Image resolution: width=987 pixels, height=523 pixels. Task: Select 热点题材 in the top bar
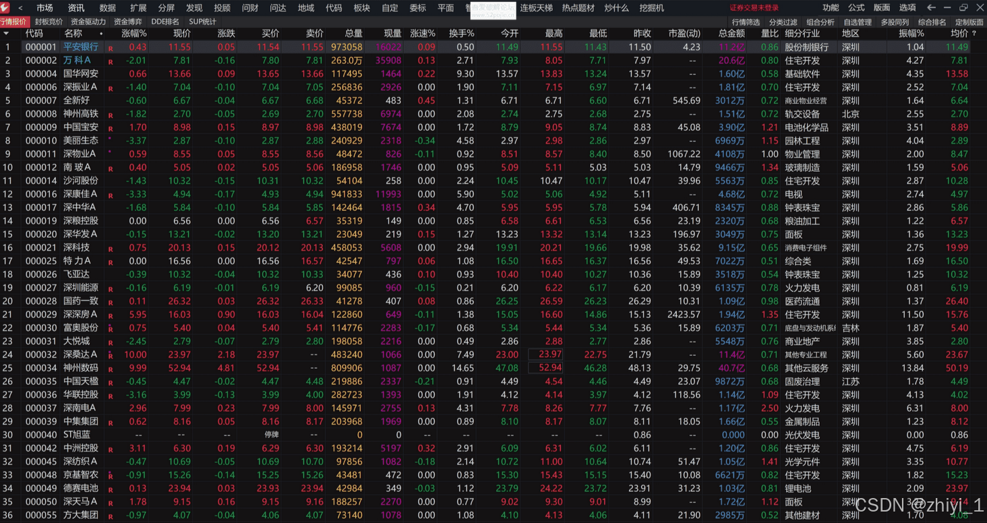578,8
